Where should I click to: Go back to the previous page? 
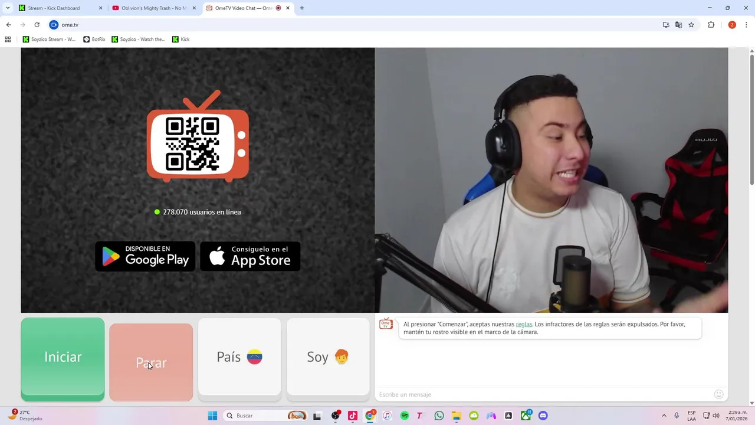pyautogui.click(x=8, y=25)
